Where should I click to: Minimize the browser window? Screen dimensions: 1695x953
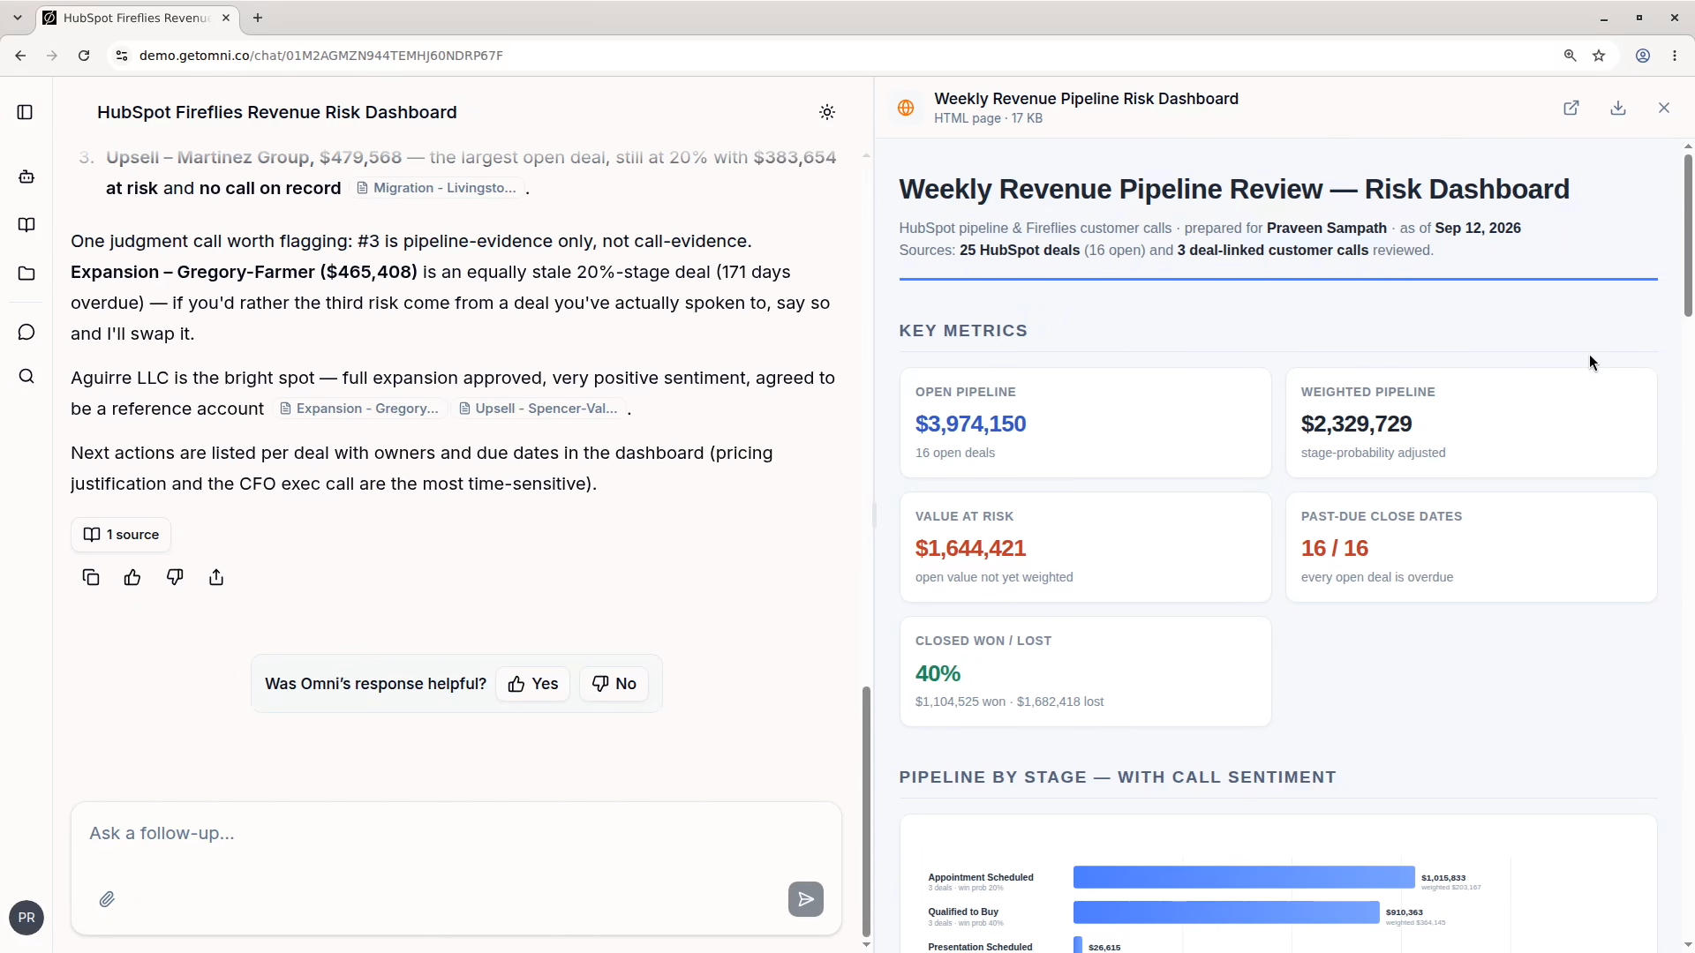point(1604,18)
